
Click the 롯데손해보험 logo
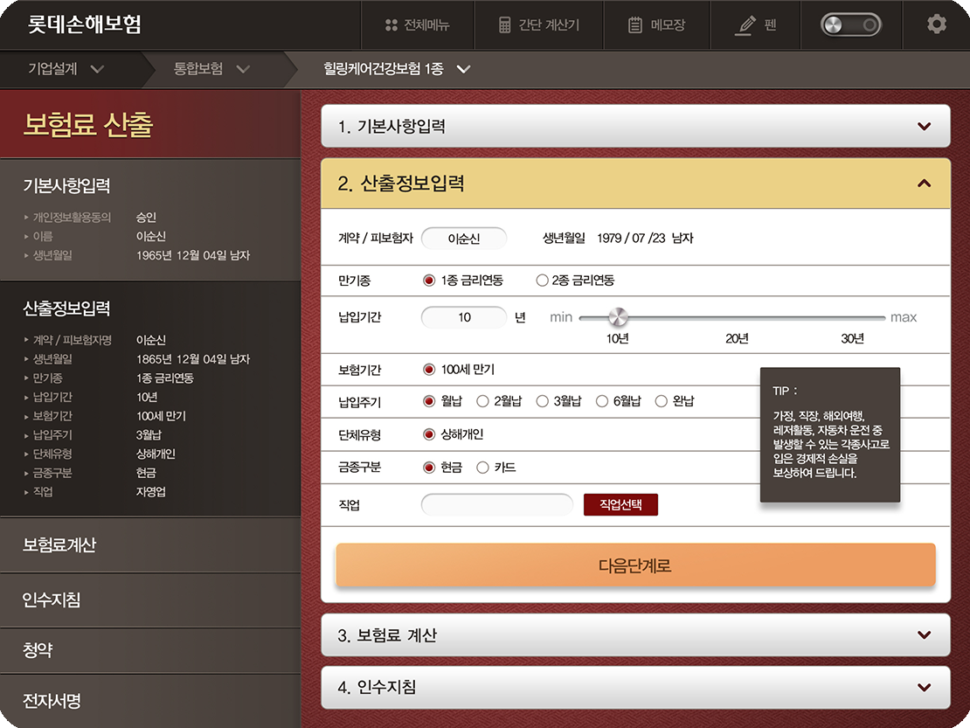pos(85,24)
